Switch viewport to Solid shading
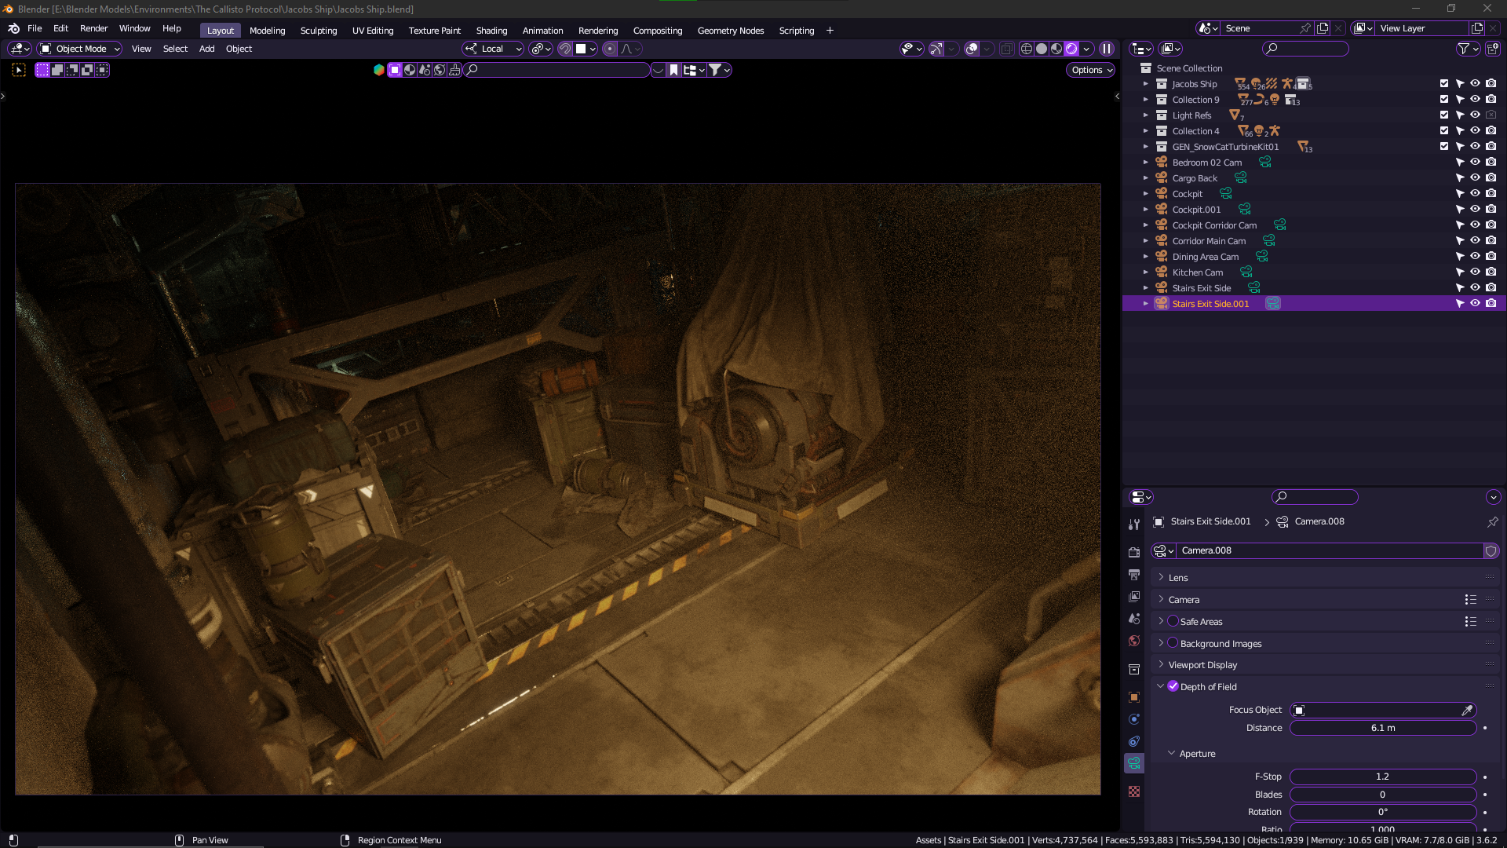The width and height of the screenshot is (1507, 848). click(x=1042, y=49)
